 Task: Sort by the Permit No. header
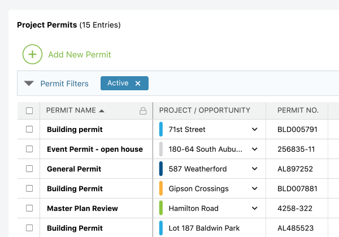(298, 110)
